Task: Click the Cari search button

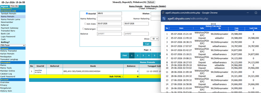Action: 147,44
